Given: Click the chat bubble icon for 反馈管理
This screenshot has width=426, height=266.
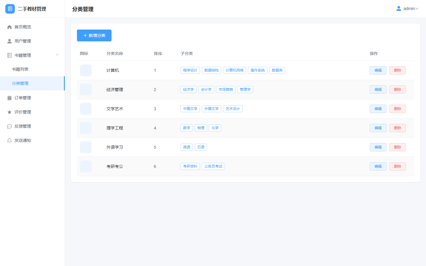Looking at the screenshot, I should pos(9,126).
